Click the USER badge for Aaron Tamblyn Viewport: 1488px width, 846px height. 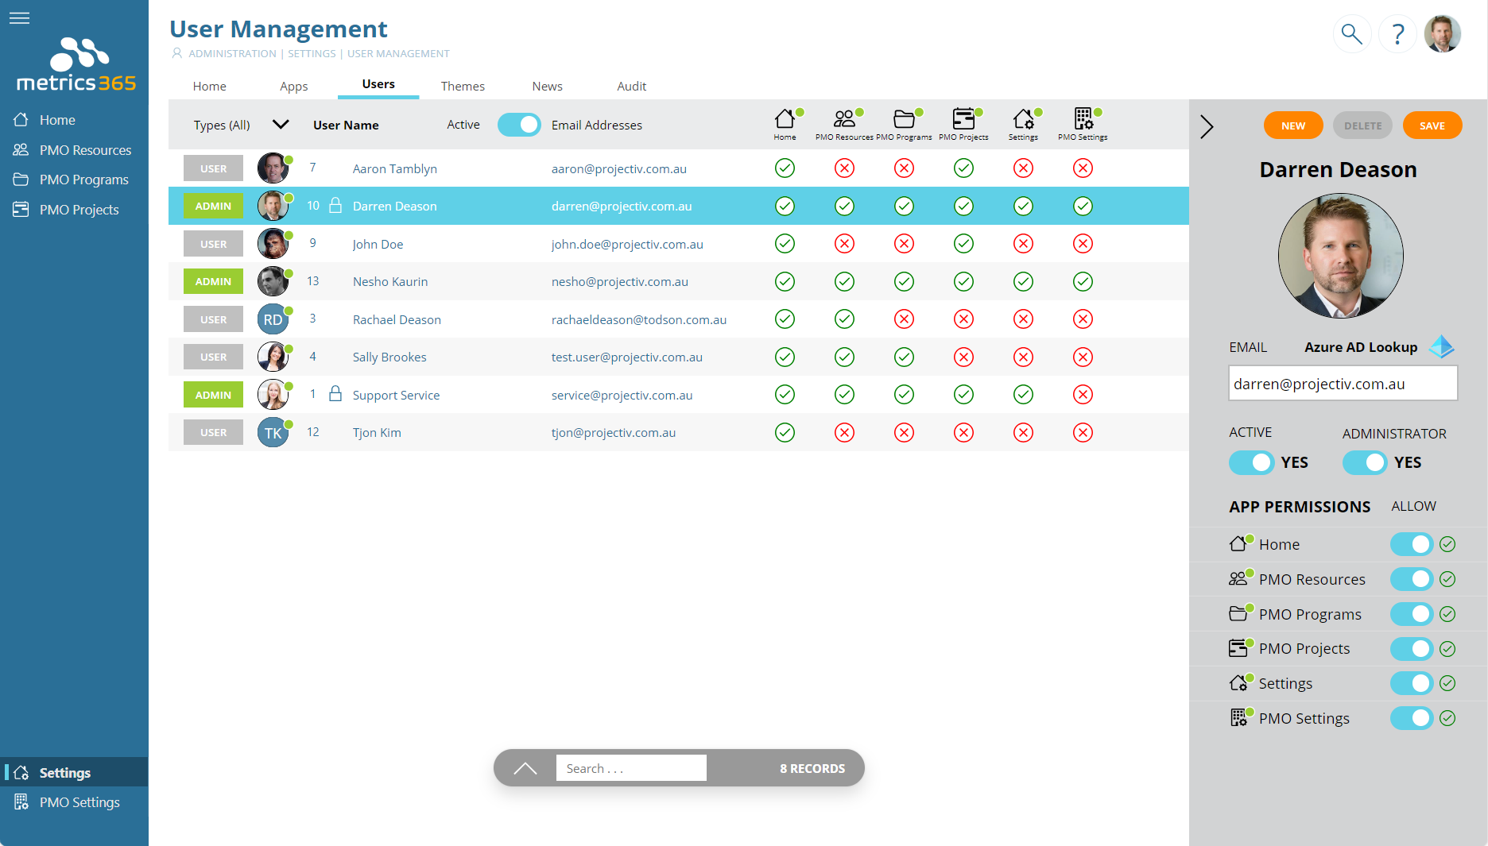point(213,168)
